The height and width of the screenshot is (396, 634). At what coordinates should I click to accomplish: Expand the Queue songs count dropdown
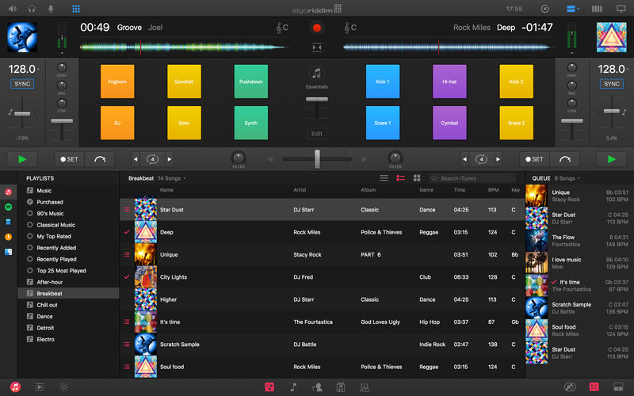point(567,178)
